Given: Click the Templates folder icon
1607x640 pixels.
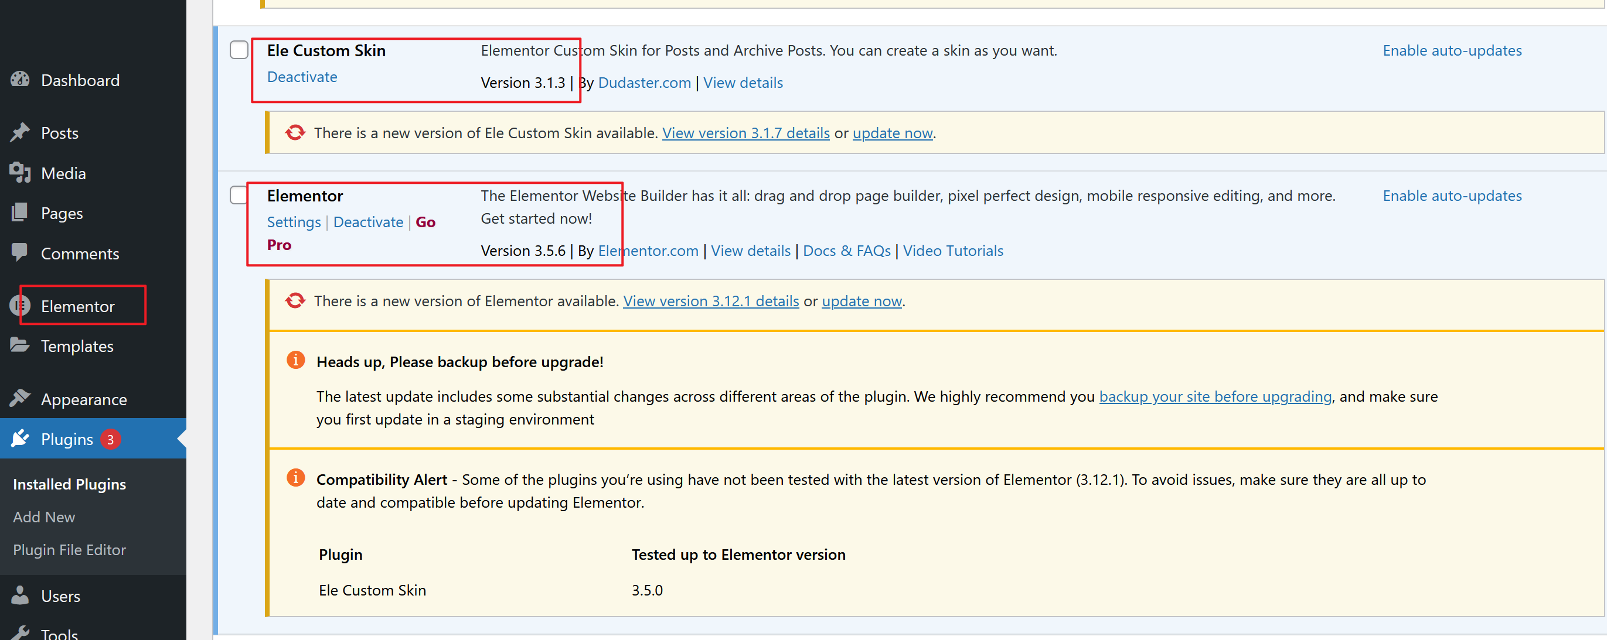Looking at the screenshot, I should tap(20, 345).
